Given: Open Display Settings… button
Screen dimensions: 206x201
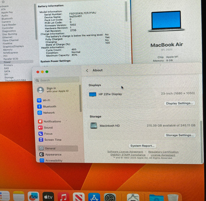Looking at the screenshot, I should [180, 103].
